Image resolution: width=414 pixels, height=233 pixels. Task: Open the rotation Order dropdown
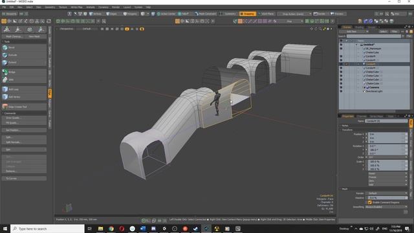pyautogui.click(x=387, y=157)
